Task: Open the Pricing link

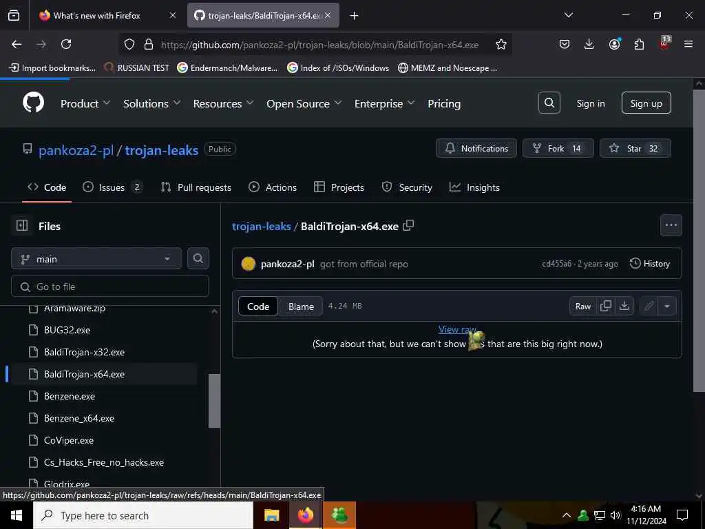Action: 444,103
